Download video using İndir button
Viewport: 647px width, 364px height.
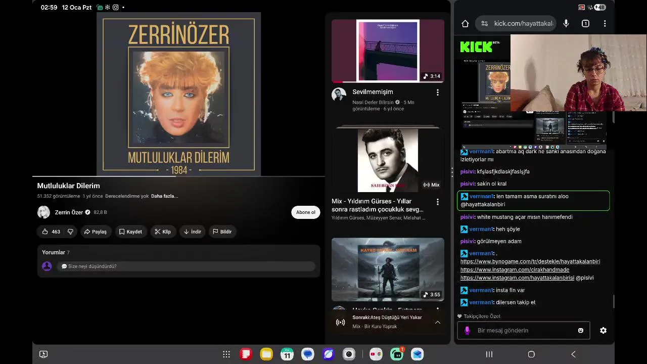[192, 232]
